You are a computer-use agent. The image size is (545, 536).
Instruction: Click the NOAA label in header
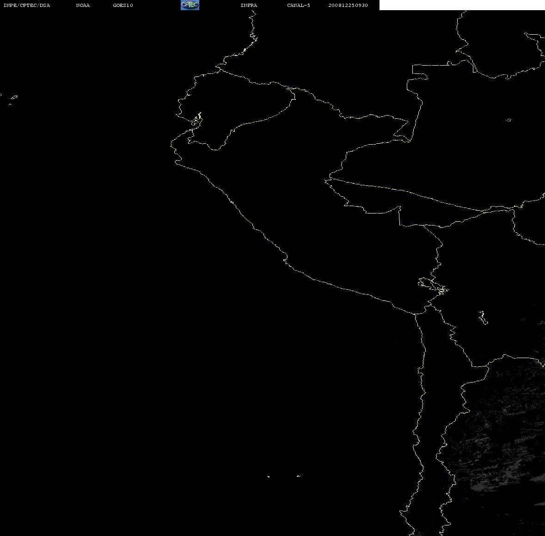(83, 5)
